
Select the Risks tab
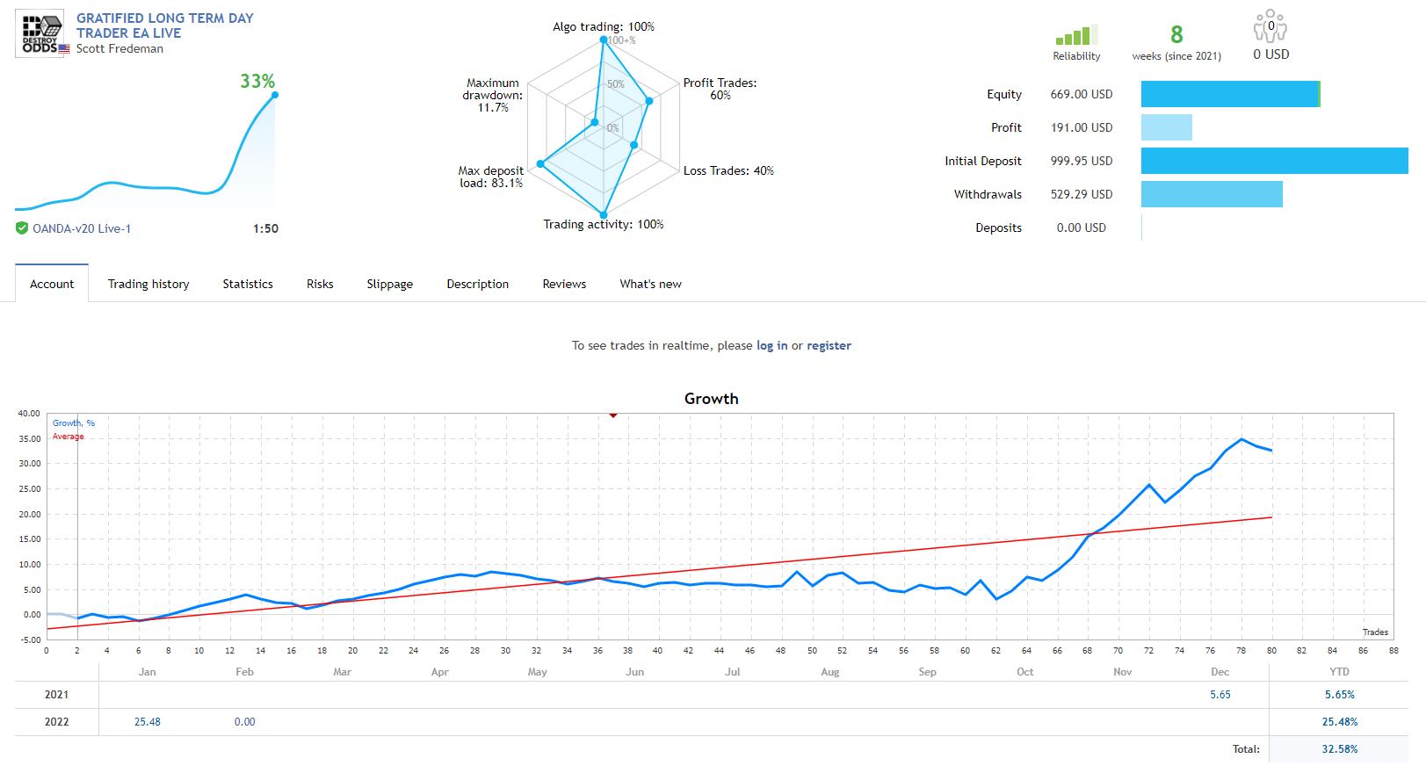[320, 284]
